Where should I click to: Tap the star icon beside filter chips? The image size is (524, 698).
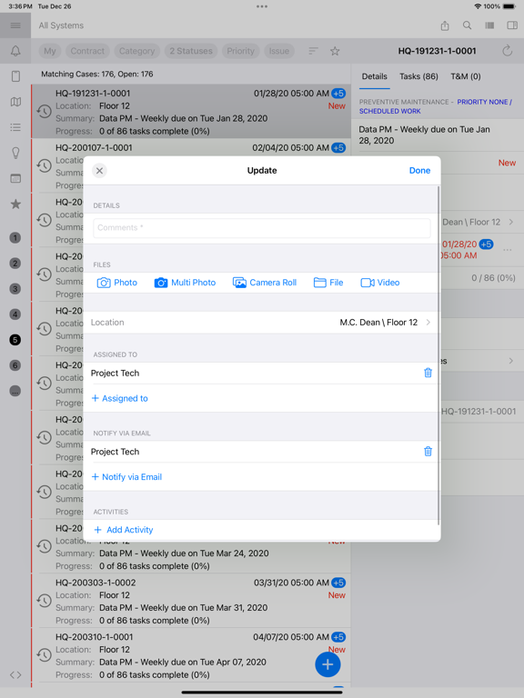point(335,51)
